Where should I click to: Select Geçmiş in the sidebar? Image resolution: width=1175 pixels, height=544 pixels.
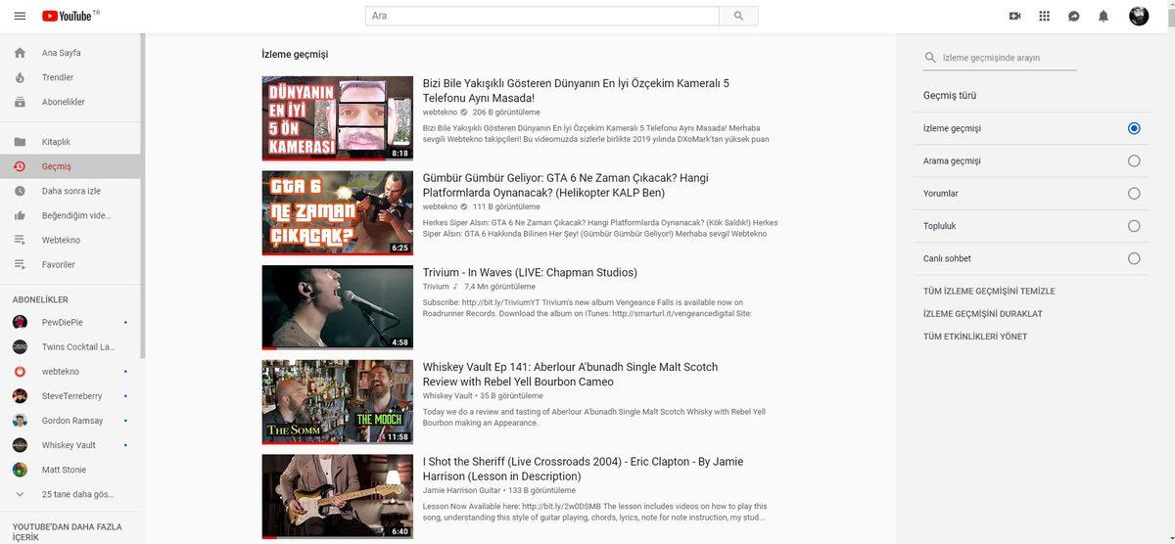point(71,166)
